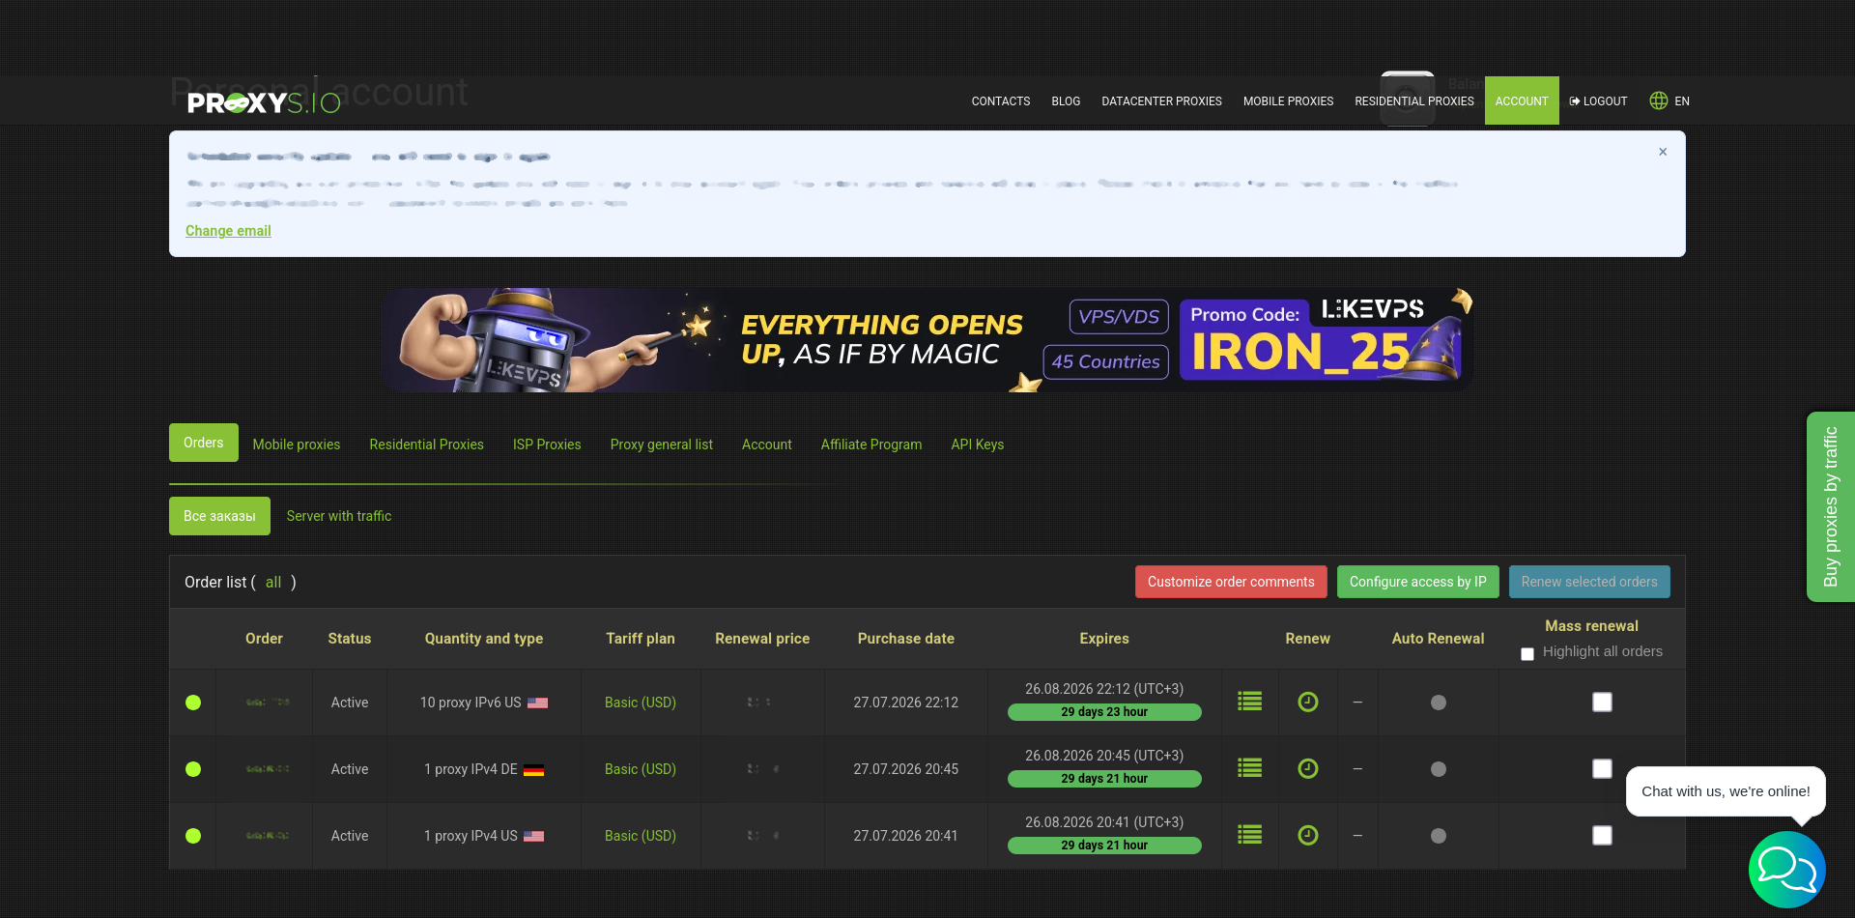Screen dimensions: 1855x918
Task: Click the globe language icon
Action: click(x=1658, y=100)
